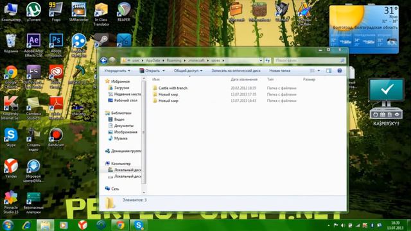Select Рабочий стол in Favorites
This screenshot has height=231, width=411.
[x=123, y=101]
